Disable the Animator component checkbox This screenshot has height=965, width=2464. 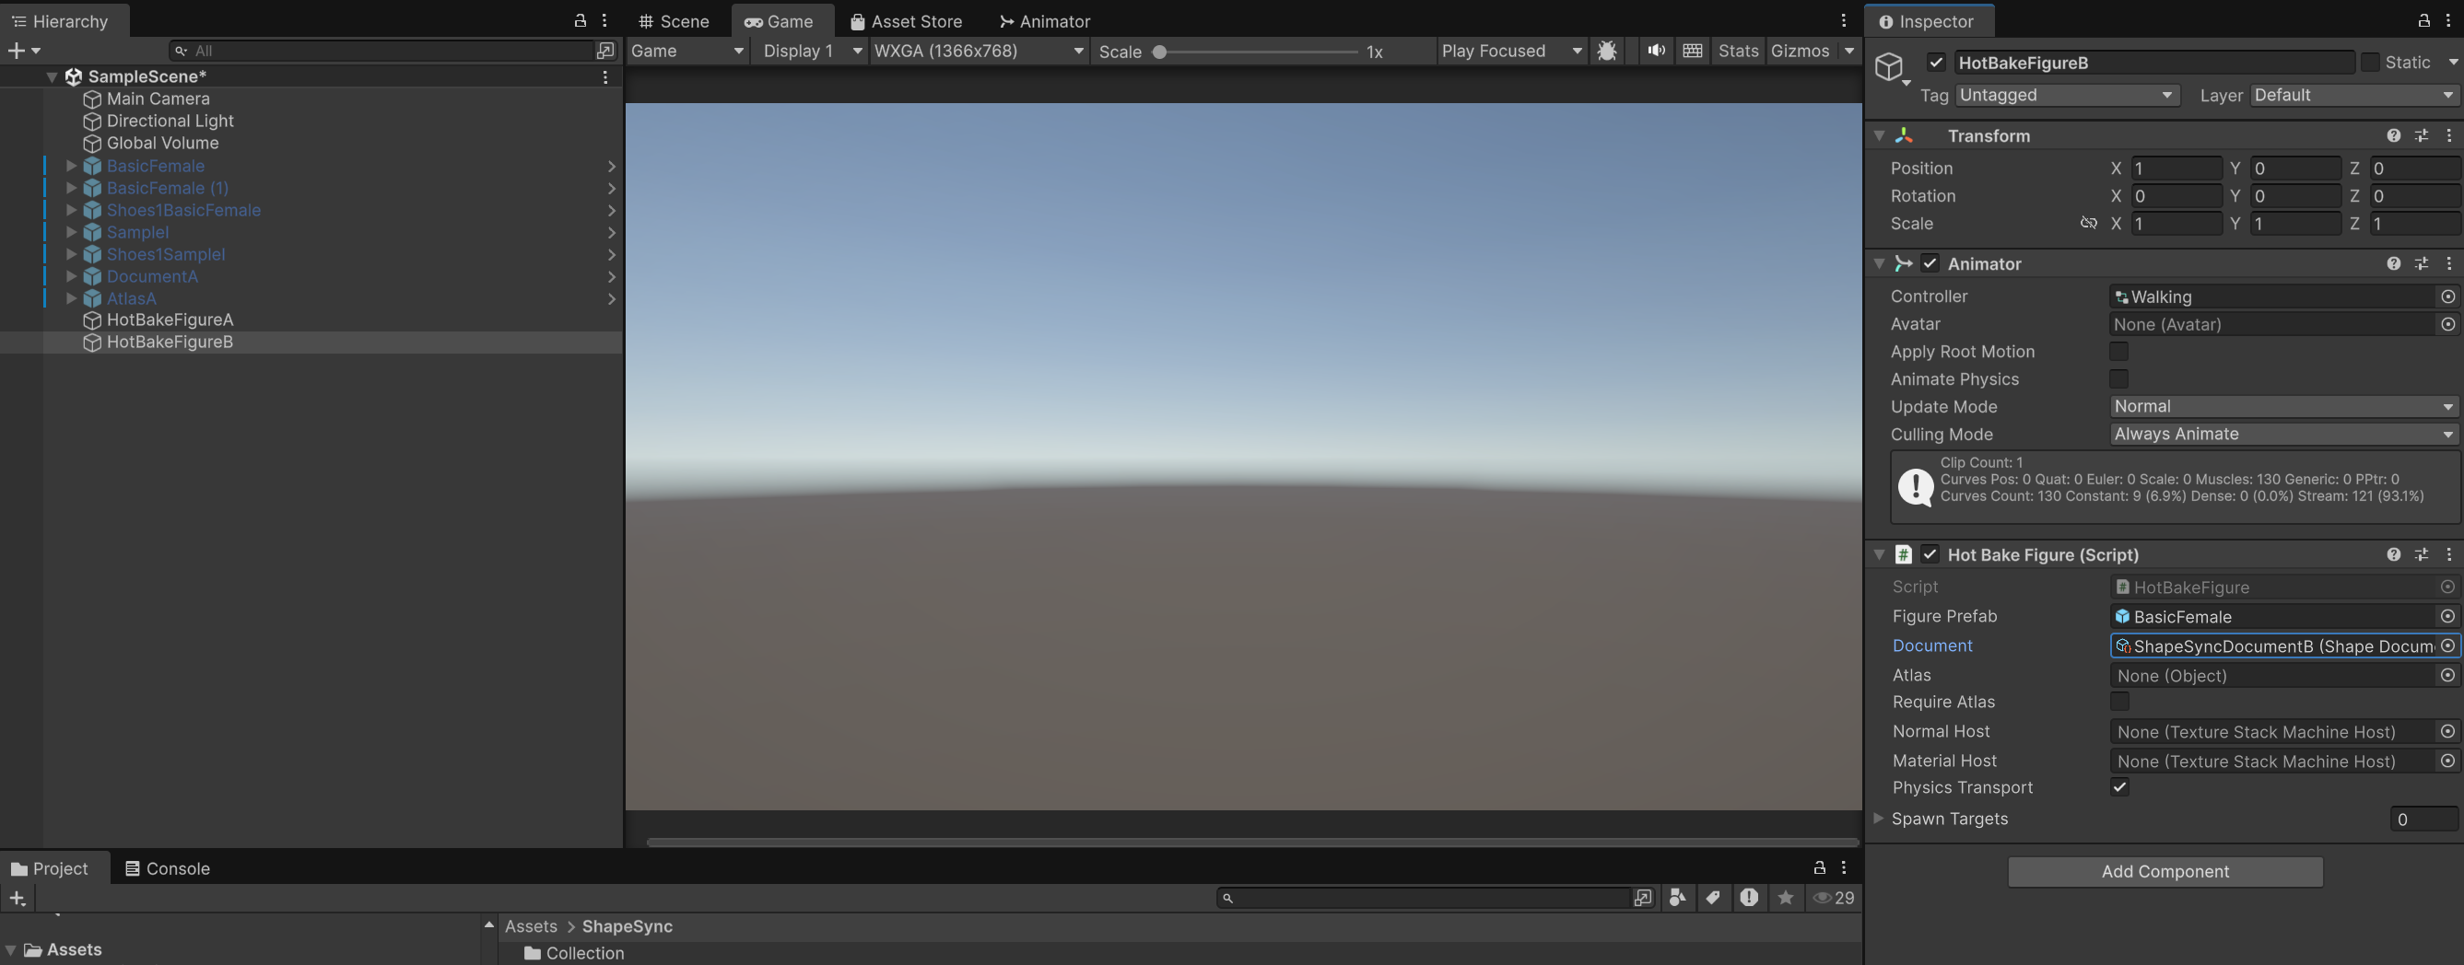pyautogui.click(x=1930, y=263)
